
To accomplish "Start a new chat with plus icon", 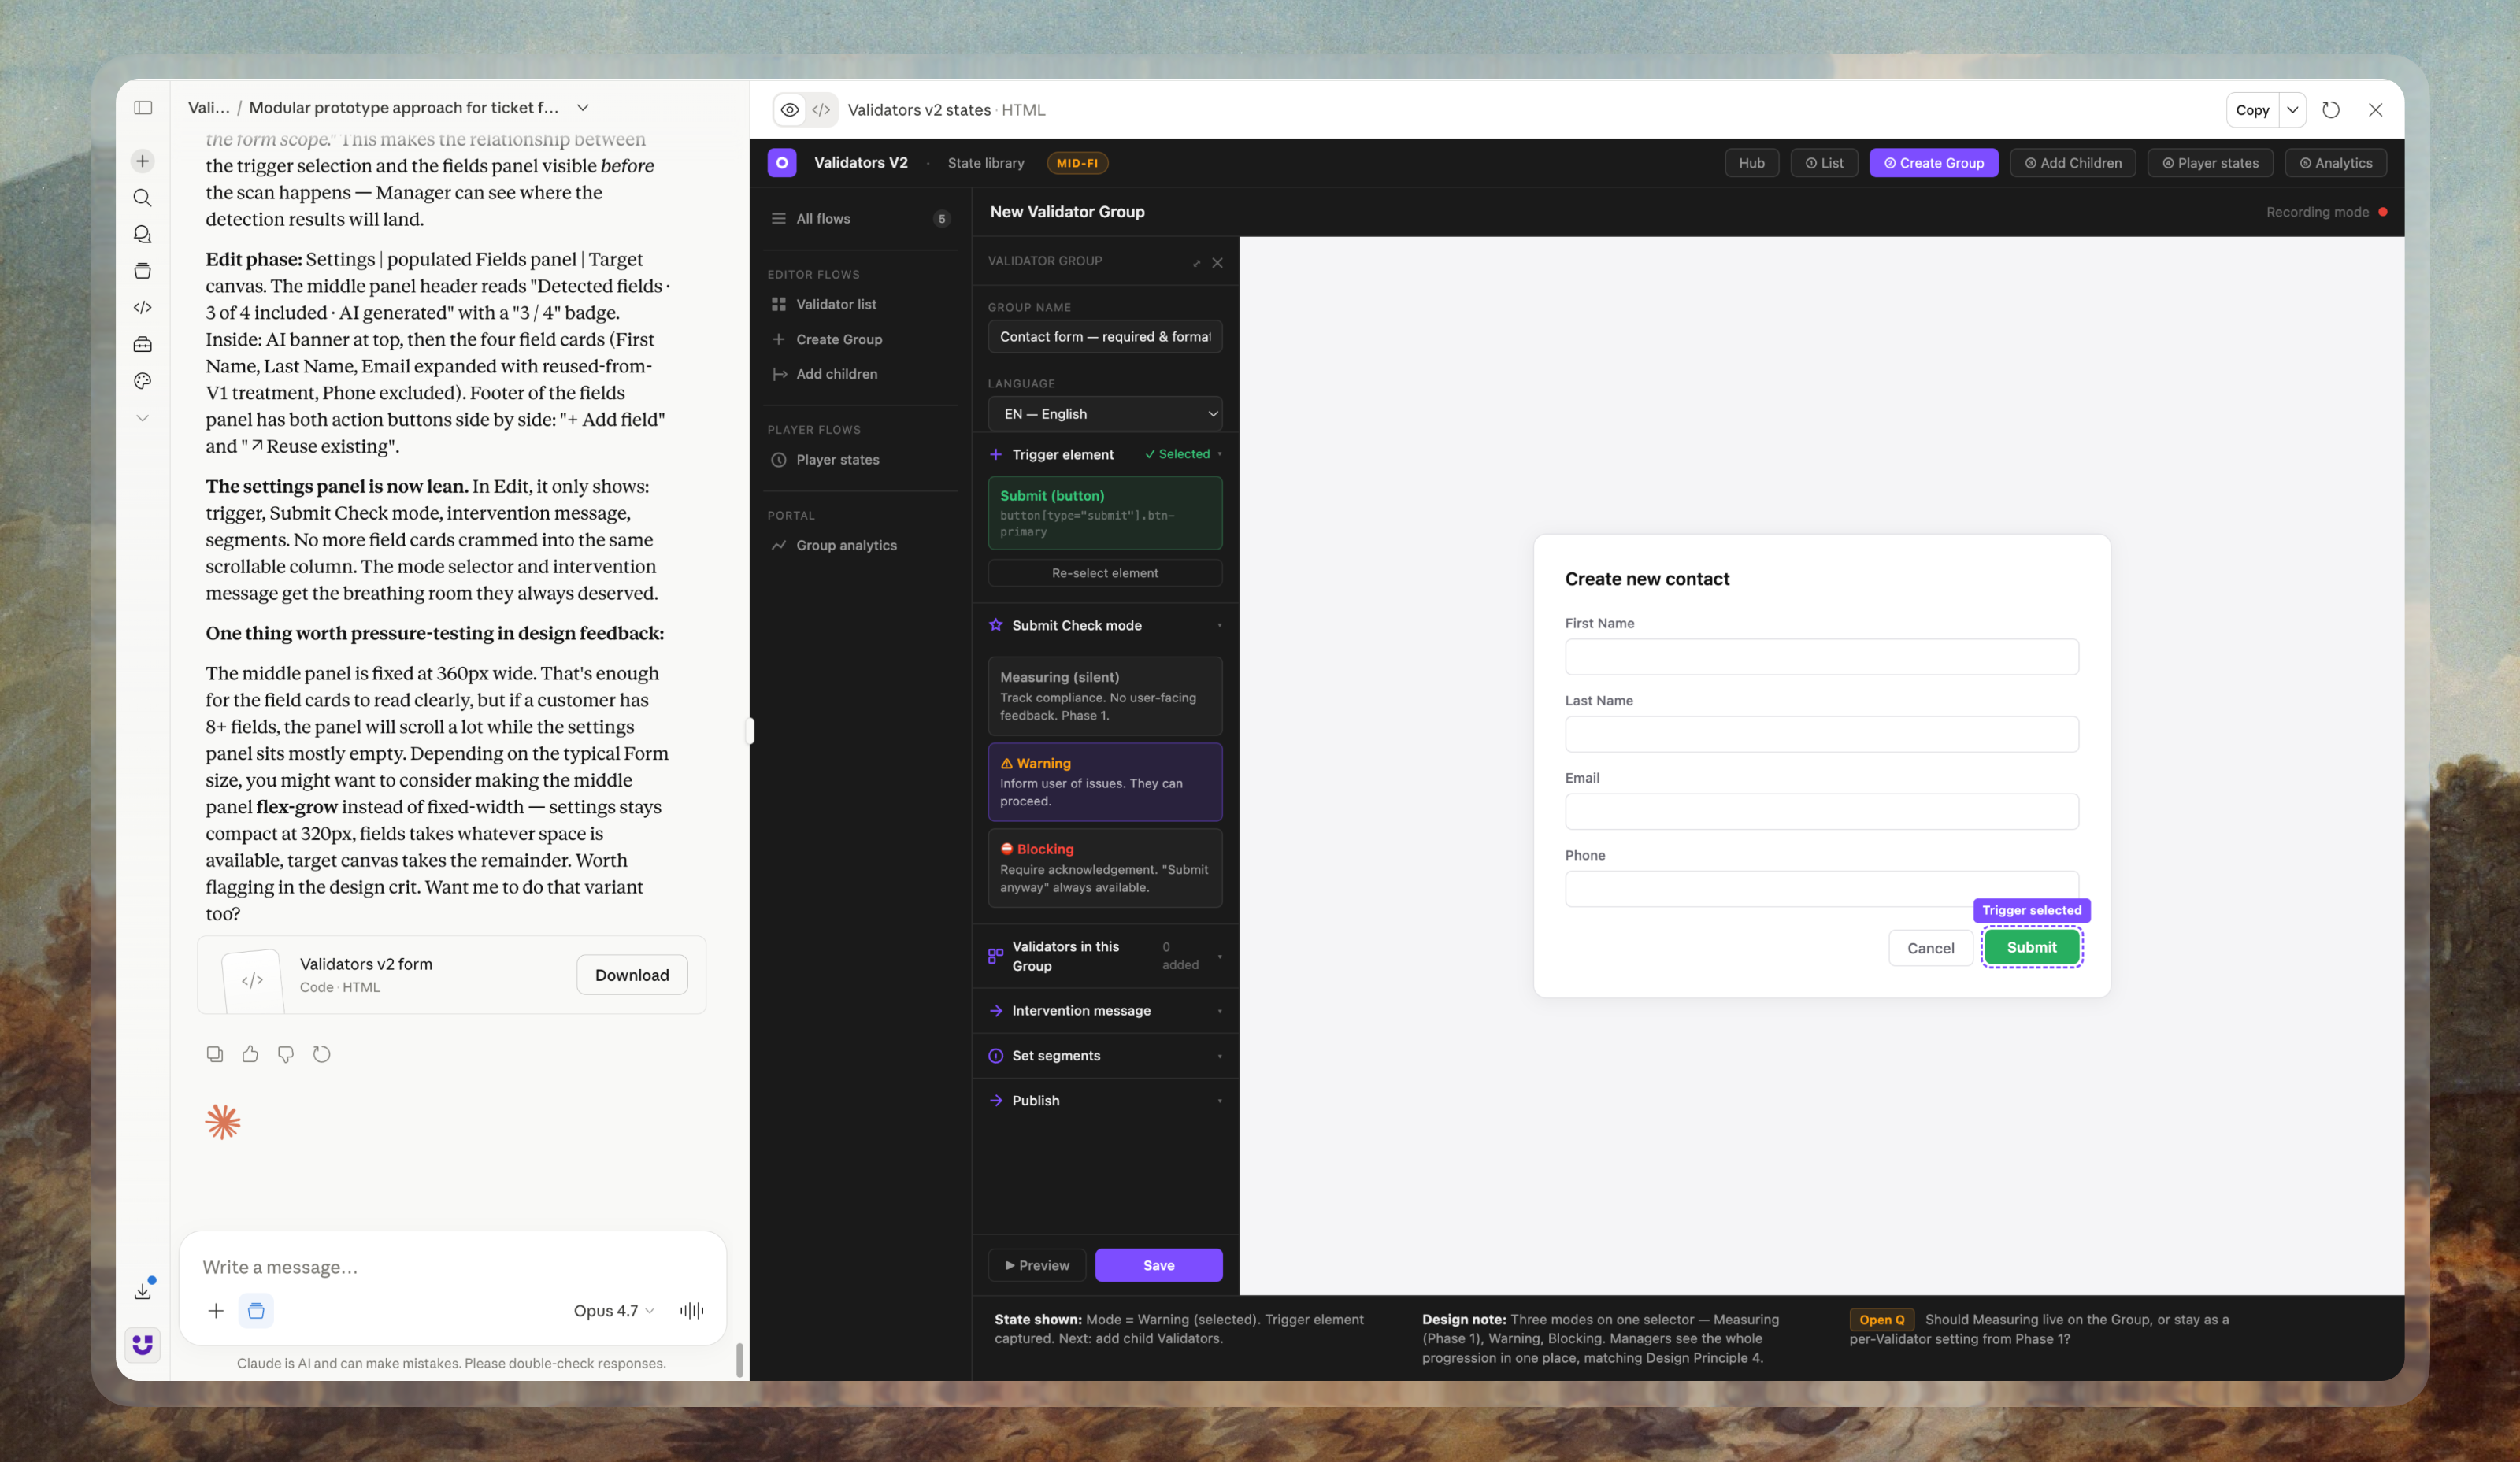I will point(143,161).
